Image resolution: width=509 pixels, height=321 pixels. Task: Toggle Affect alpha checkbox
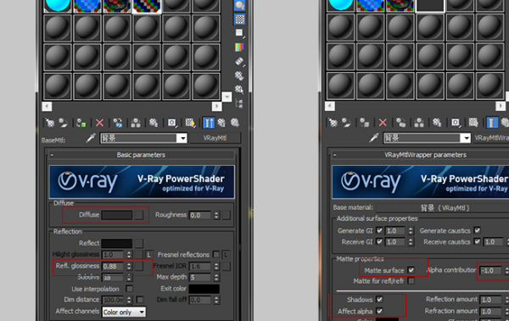click(379, 311)
